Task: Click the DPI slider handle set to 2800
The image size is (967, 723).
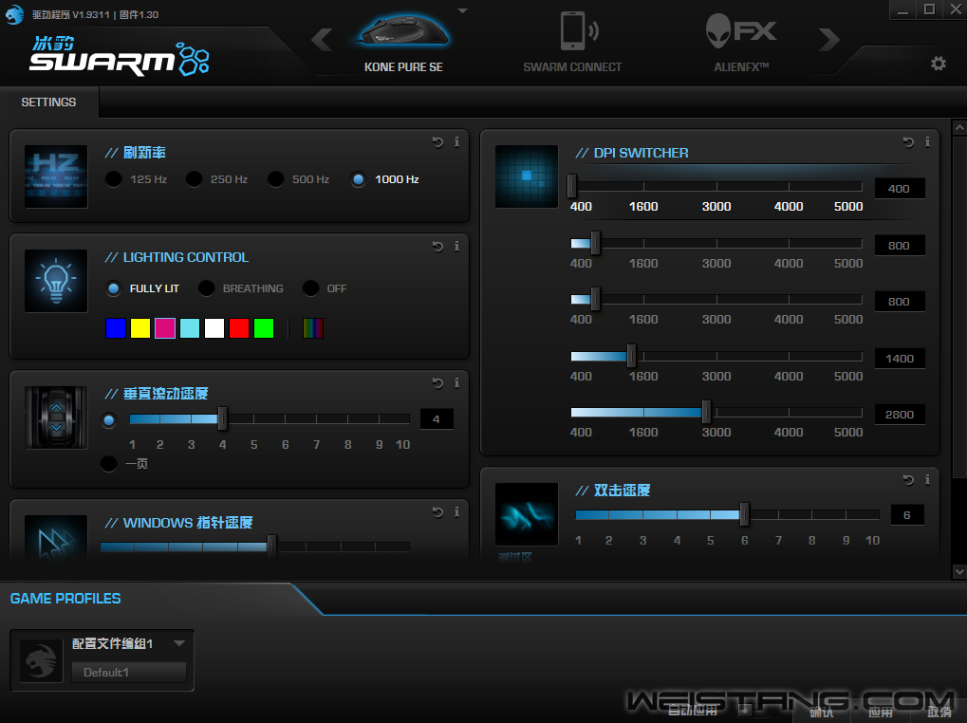Action: tap(706, 412)
